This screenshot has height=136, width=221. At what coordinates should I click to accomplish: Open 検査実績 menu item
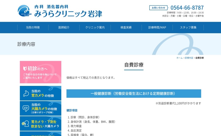click(x=126, y=27)
